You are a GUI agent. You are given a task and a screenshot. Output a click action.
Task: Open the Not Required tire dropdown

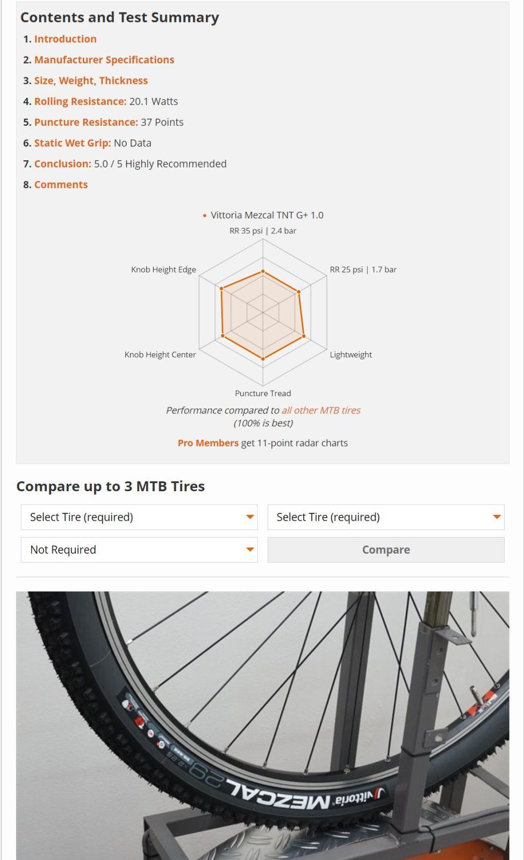tap(139, 550)
